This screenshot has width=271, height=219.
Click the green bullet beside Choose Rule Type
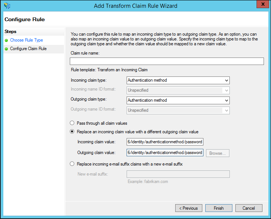point(6,40)
